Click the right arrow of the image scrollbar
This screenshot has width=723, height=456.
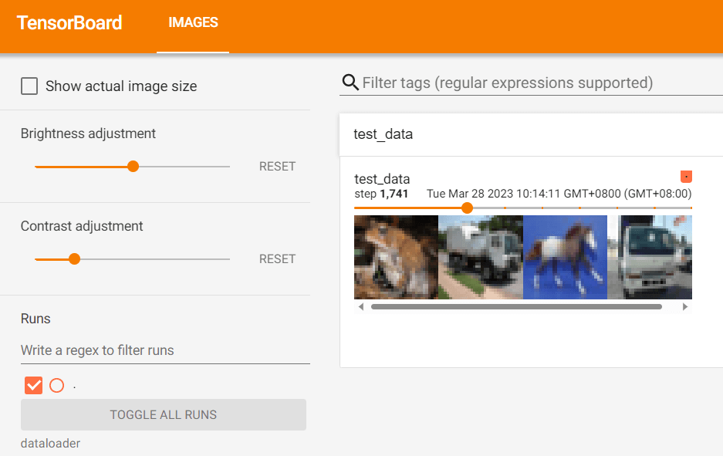[685, 306]
